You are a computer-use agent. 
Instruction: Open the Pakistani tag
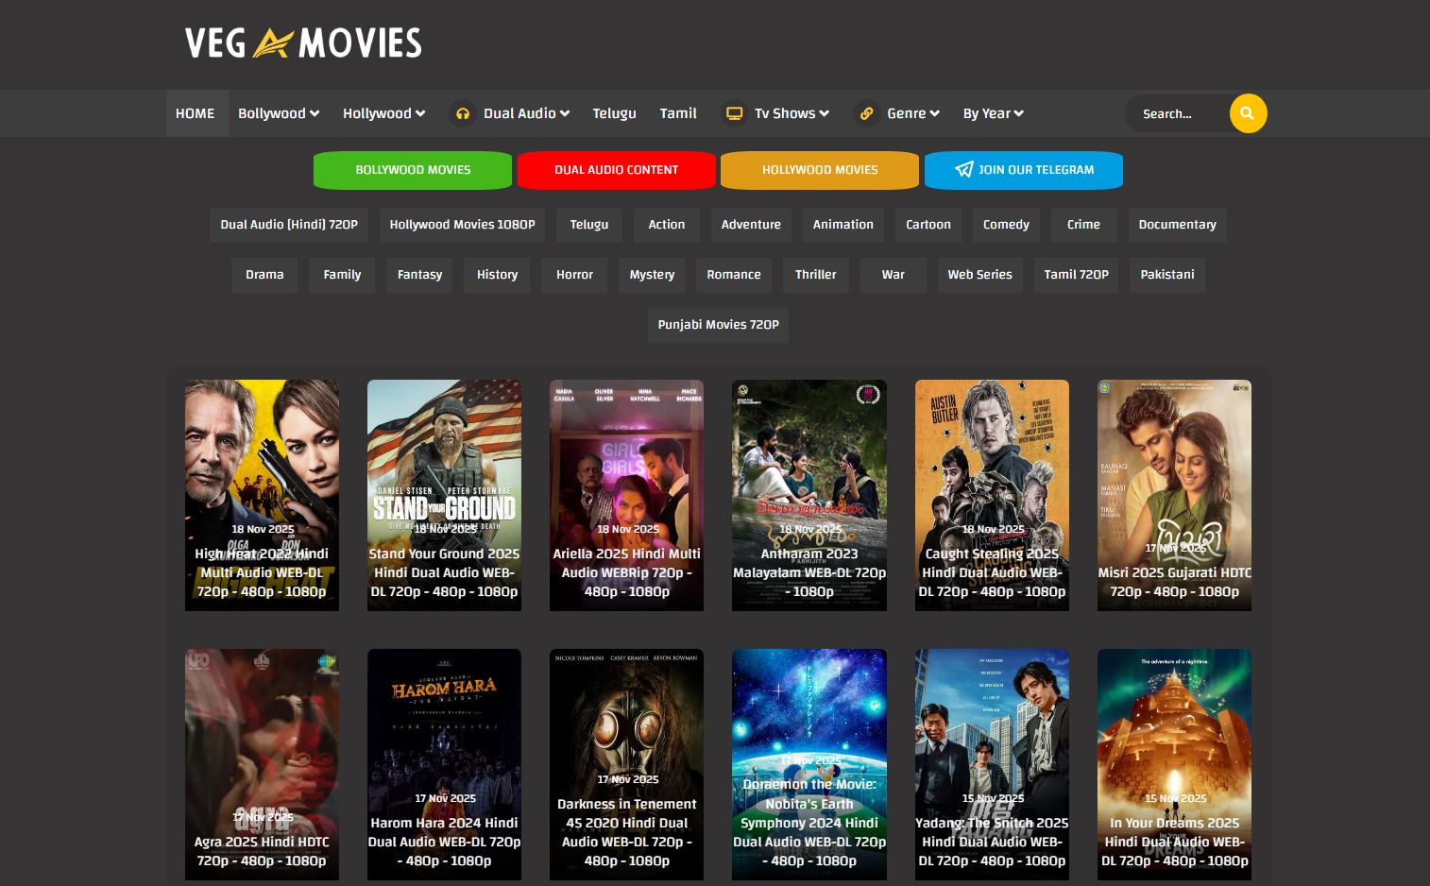(1167, 275)
